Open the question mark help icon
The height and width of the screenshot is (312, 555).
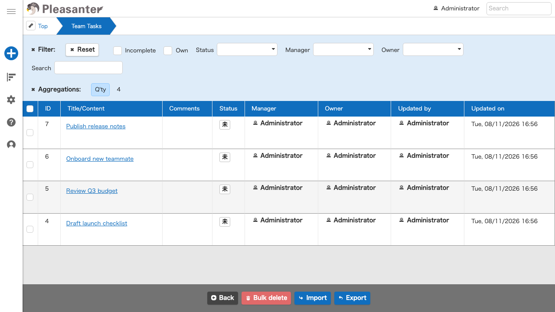[x=11, y=122]
